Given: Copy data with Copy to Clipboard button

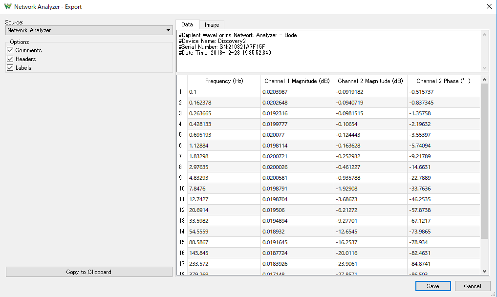Looking at the screenshot, I should click(x=89, y=272).
